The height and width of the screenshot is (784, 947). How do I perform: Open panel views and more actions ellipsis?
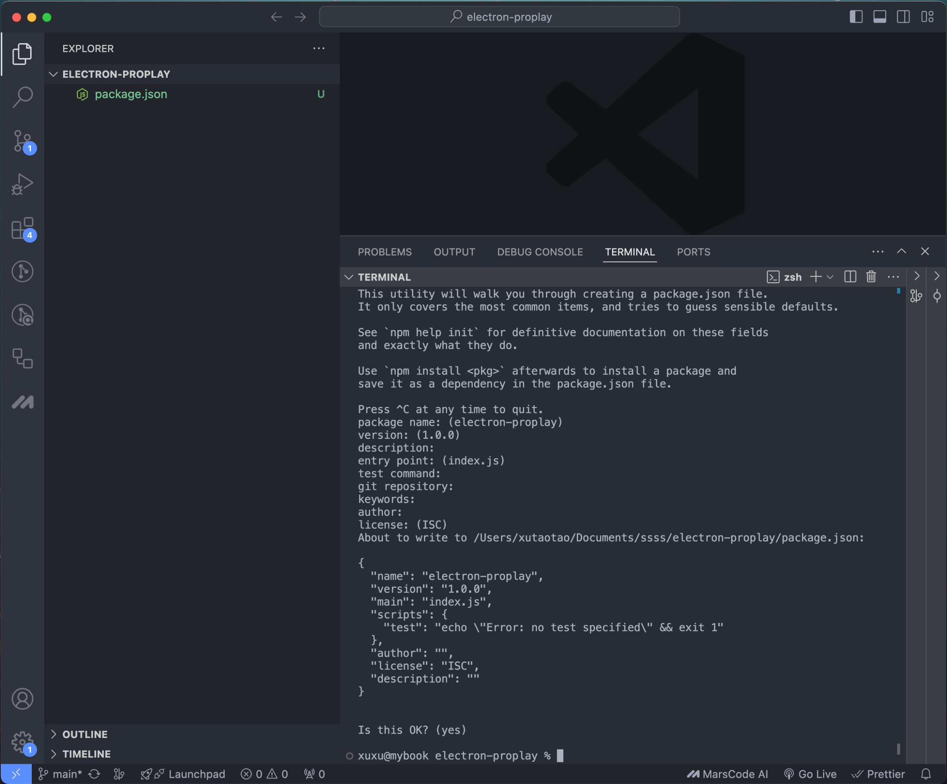coord(878,252)
